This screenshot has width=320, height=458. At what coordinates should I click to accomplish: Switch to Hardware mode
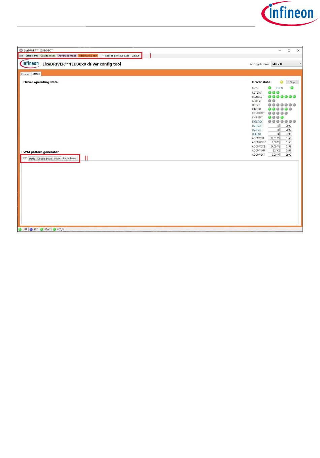click(88, 56)
